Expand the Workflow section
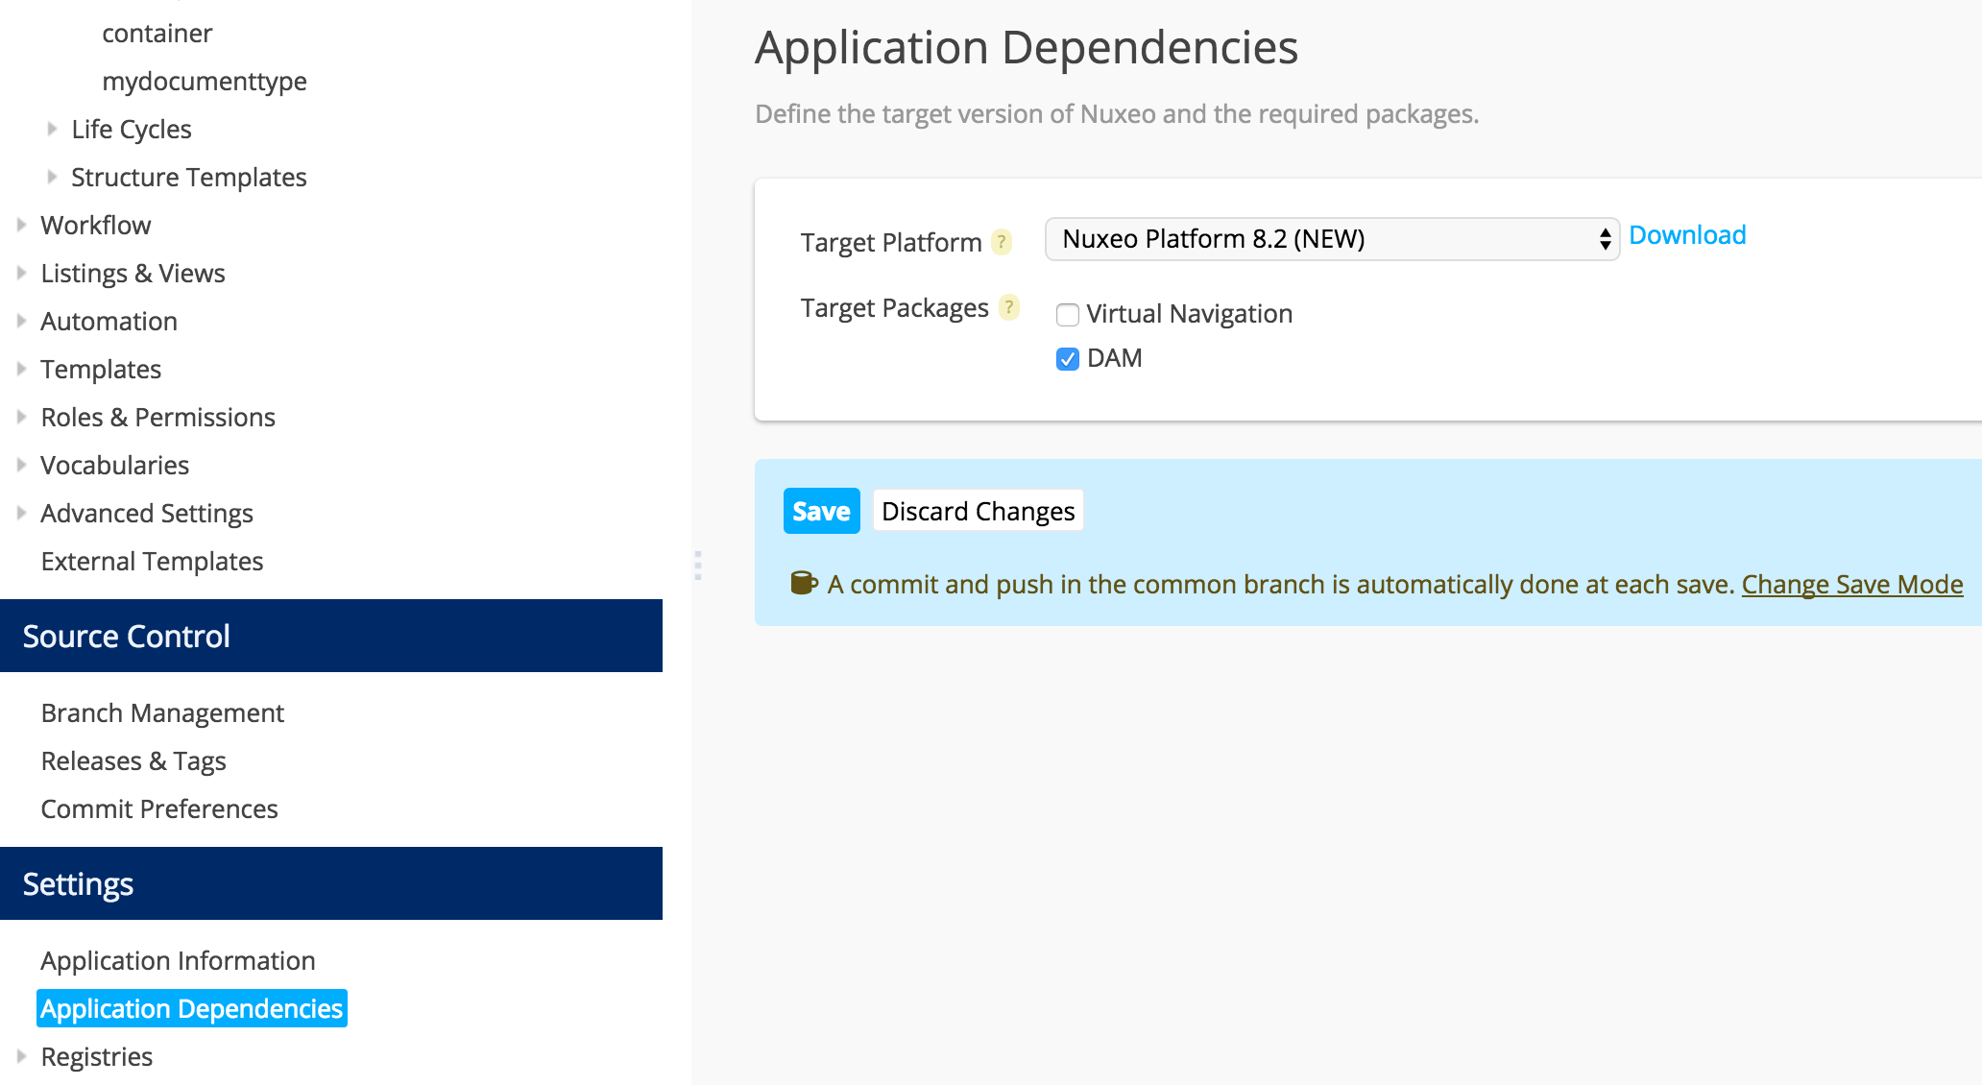The height and width of the screenshot is (1085, 1982). coord(21,225)
